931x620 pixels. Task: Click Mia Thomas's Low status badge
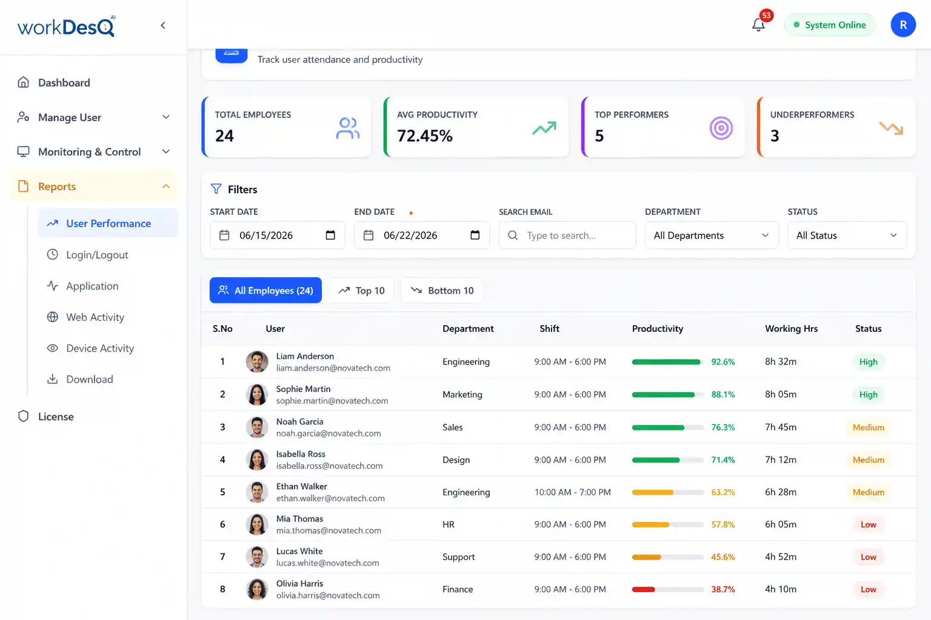[868, 524]
